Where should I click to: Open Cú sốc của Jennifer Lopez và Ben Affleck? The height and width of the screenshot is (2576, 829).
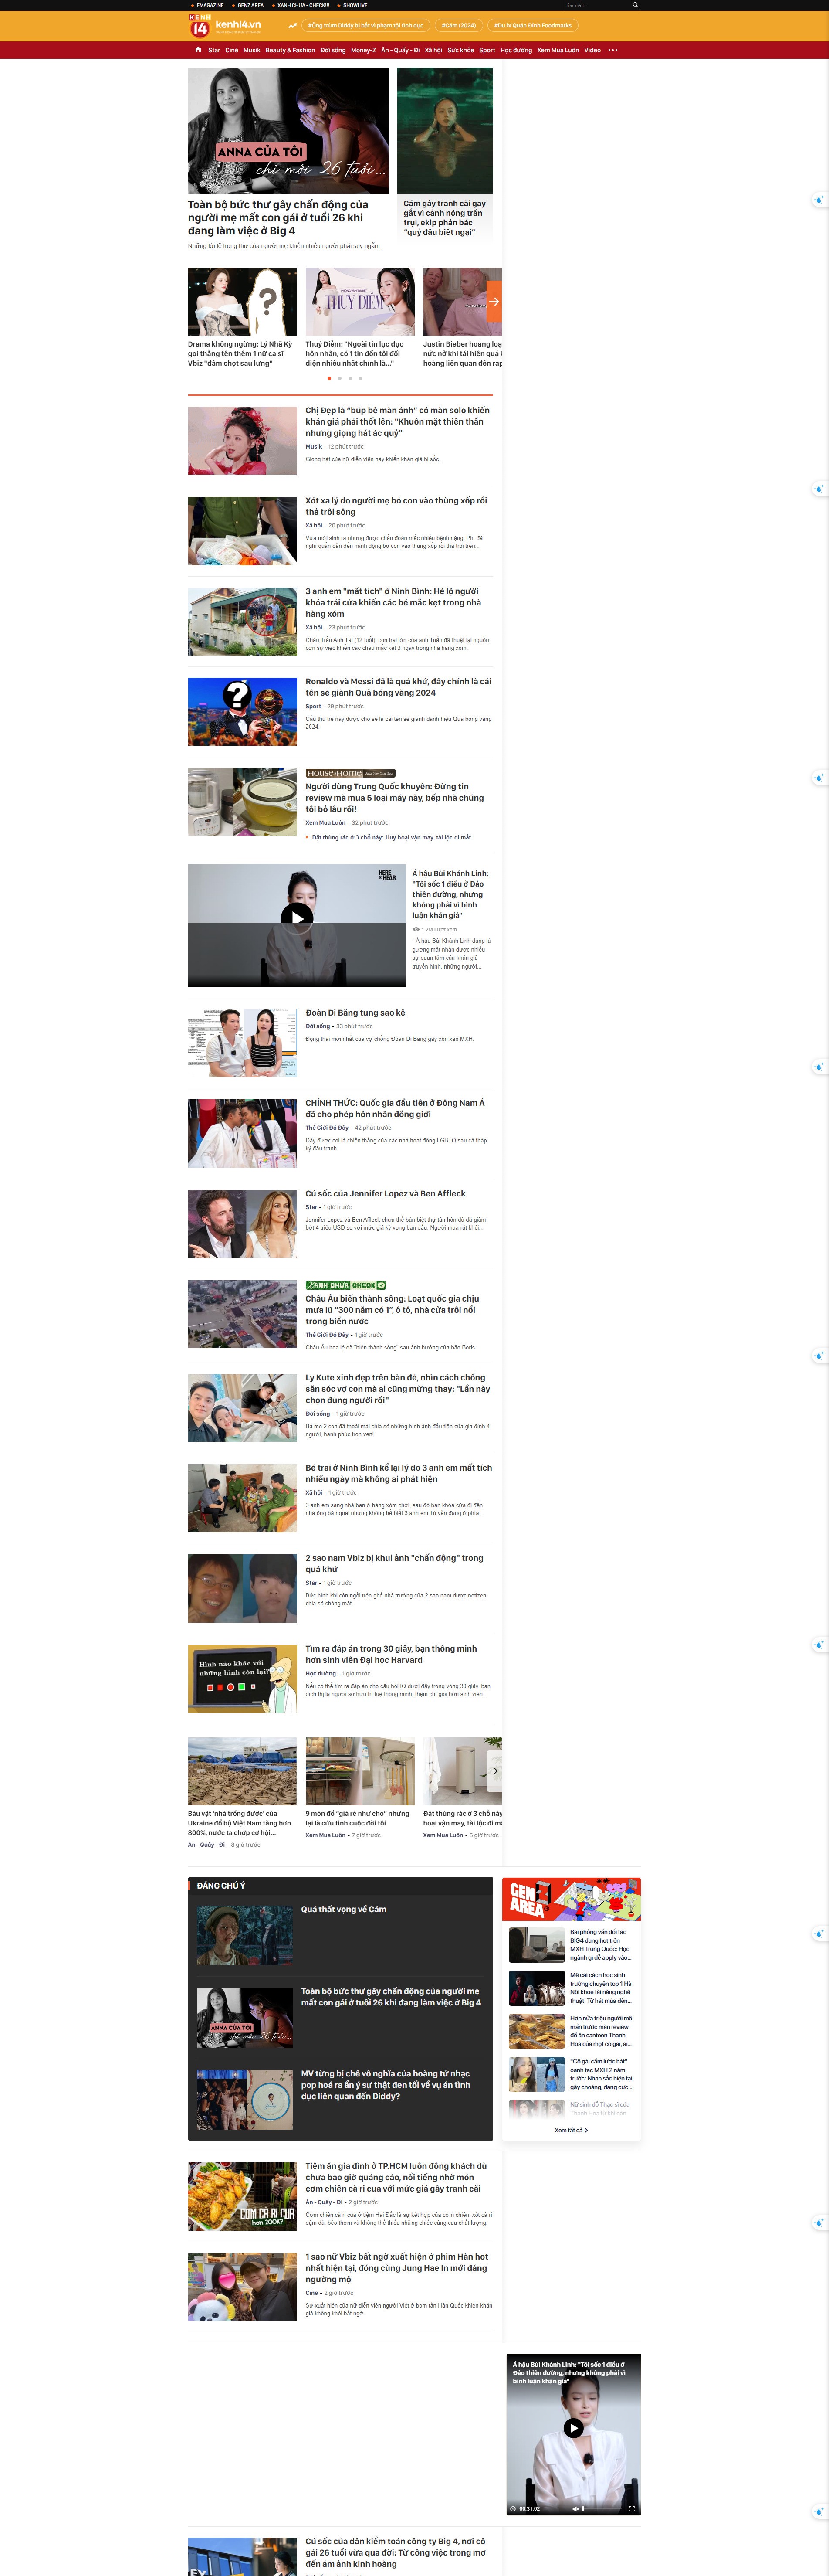(x=385, y=1194)
